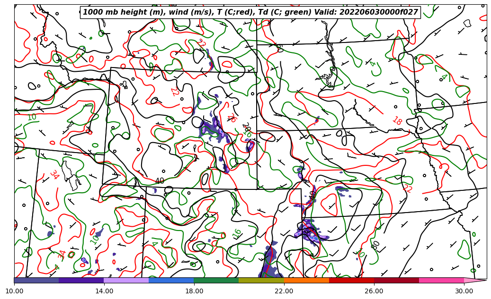The width and height of the screenshot is (491, 299).
Task: Click the bright blue colorbar segment
Action: pos(171,280)
